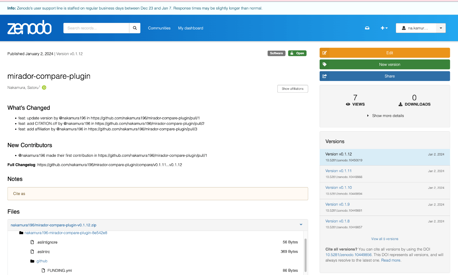Click the Downloads arrow icon
458x275 pixels.
[400, 105]
